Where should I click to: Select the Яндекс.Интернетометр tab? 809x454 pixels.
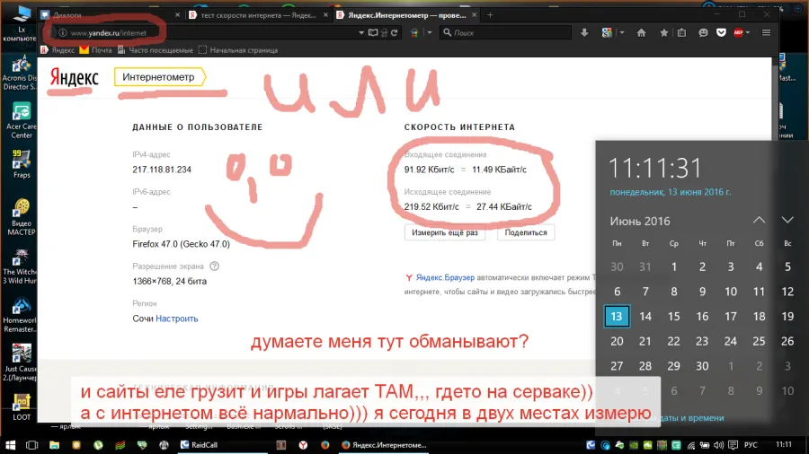pyautogui.click(x=407, y=15)
